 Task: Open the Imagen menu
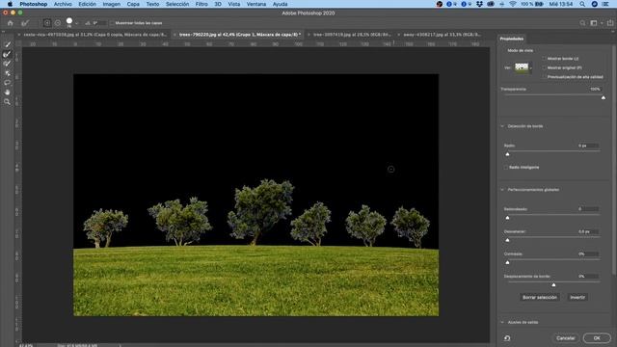[112, 4]
